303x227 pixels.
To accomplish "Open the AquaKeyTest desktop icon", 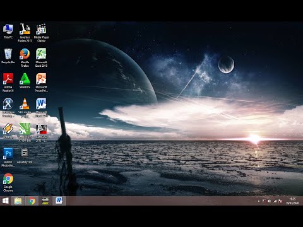I will point(25,156).
